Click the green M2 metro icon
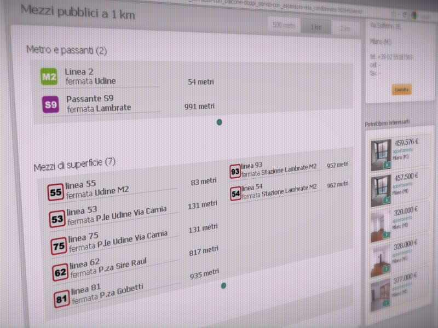Screen dimensions: 438x328 (49, 76)
